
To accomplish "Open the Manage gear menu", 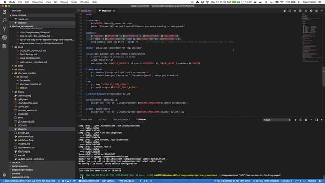I will click(4, 175).
